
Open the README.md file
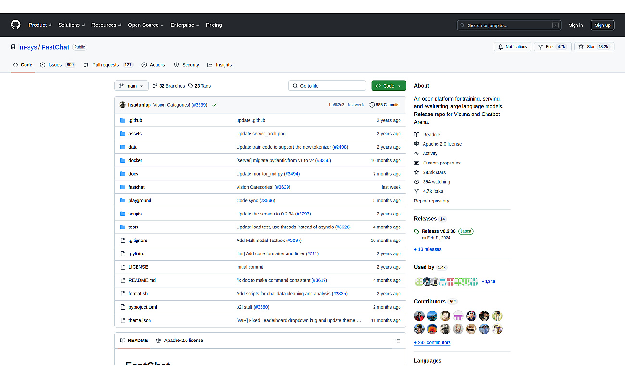click(142, 280)
